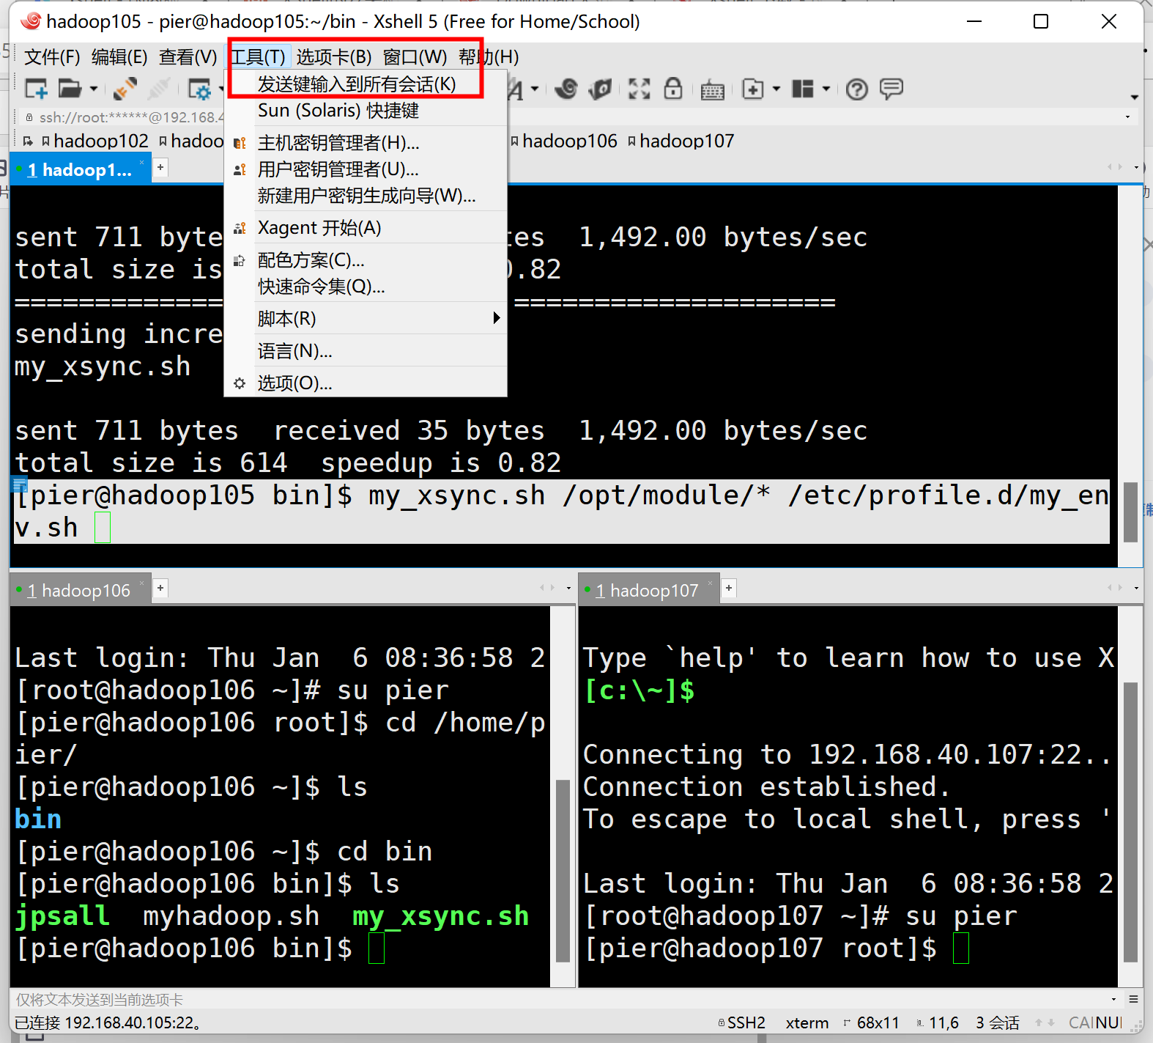Screen dimensions: 1153x1043
Task: Click the hadoop102 quick-link button
Action: click(x=94, y=141)
